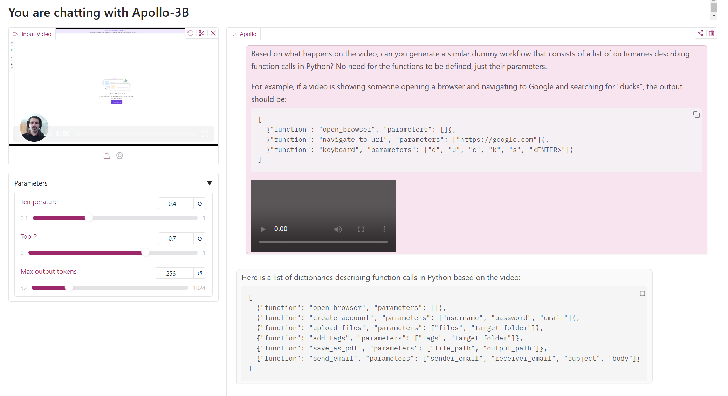Play the video in the chat message
Image resolution: width=728 pixels, height=396 pixels.
point(263,229)
